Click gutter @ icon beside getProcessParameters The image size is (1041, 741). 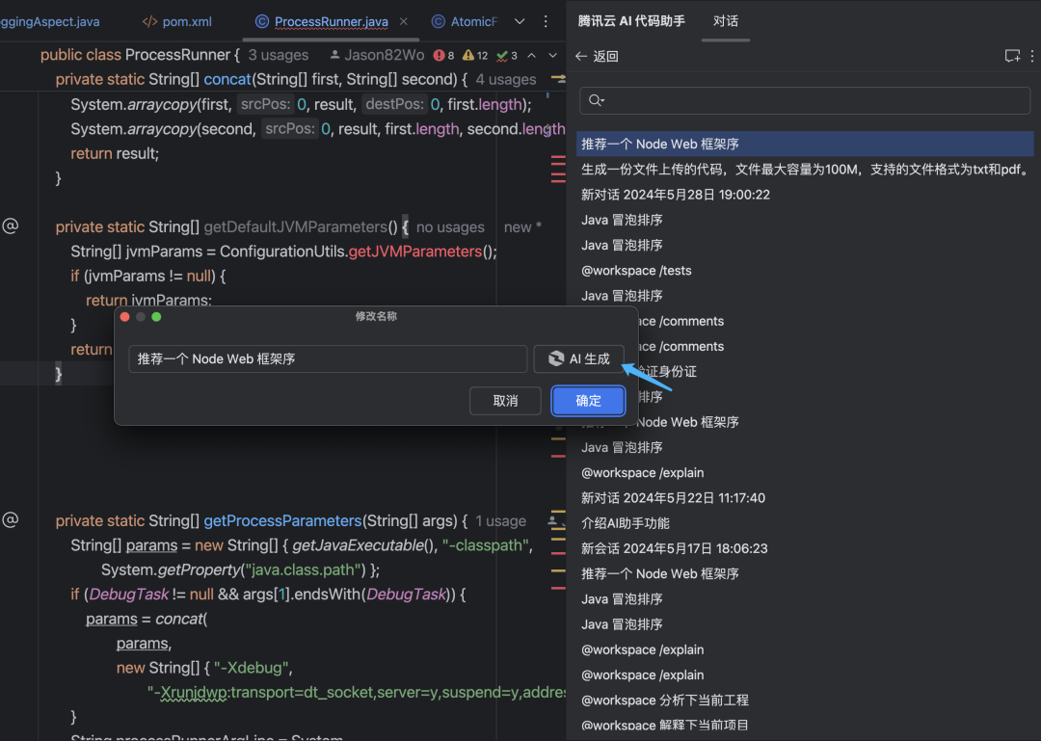[11, 520]
